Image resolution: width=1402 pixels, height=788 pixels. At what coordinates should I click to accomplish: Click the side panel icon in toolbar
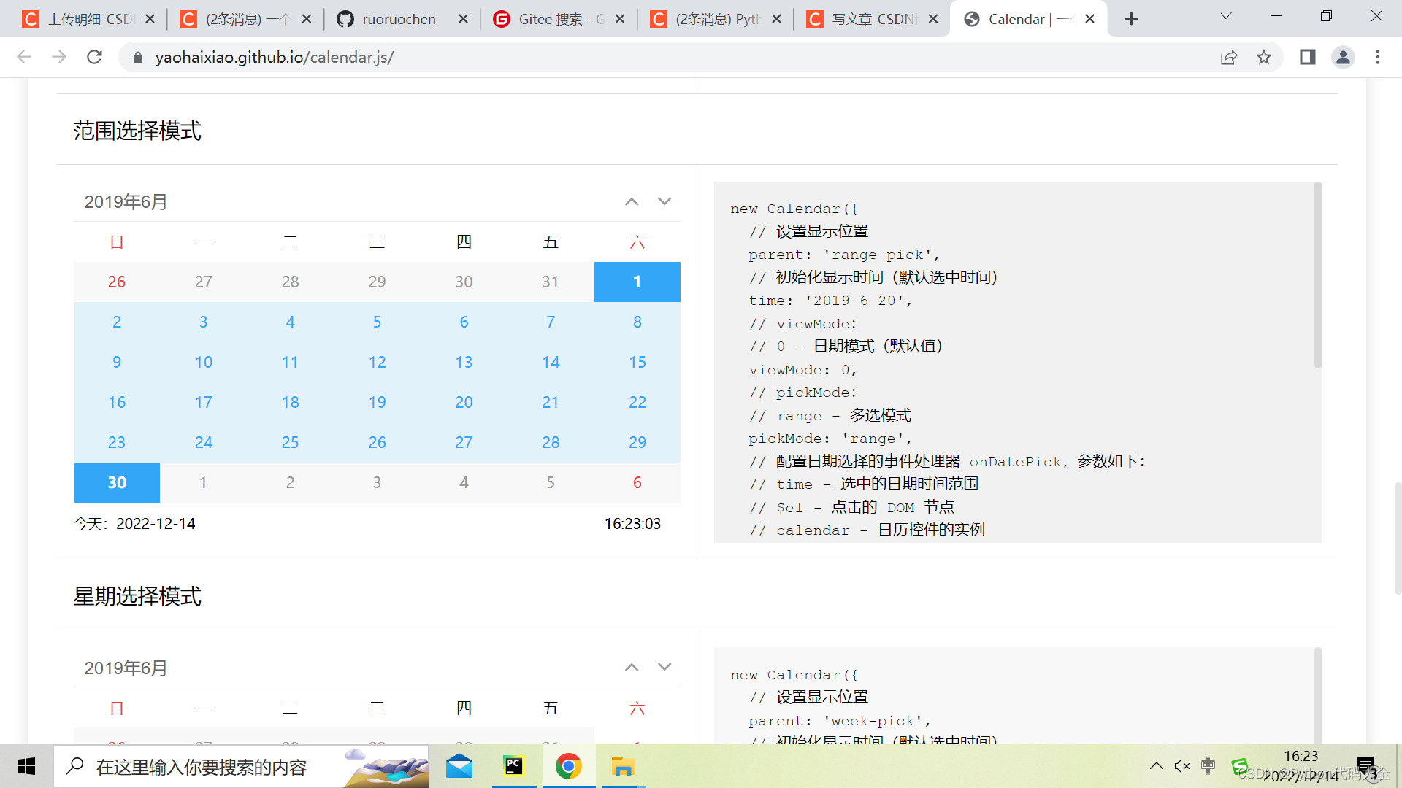coord(1307,57)
